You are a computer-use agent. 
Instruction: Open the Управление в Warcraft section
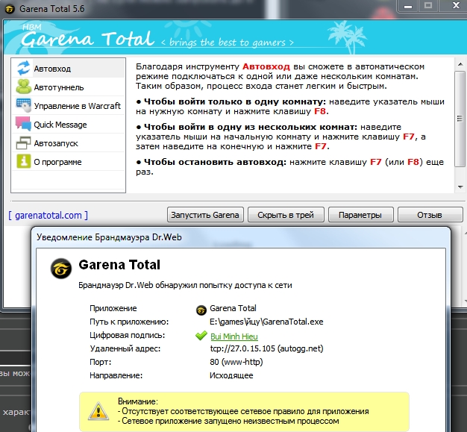point(77,106)
